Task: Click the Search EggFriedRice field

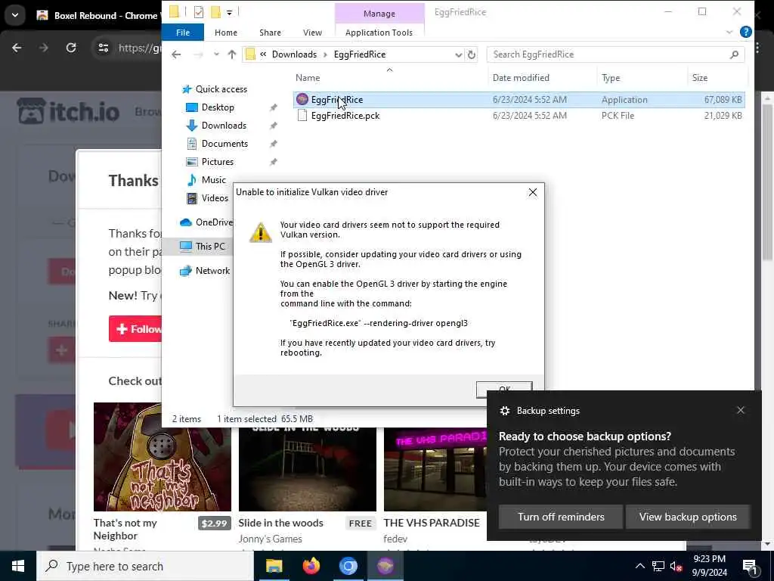Action: tap(615, 54)
